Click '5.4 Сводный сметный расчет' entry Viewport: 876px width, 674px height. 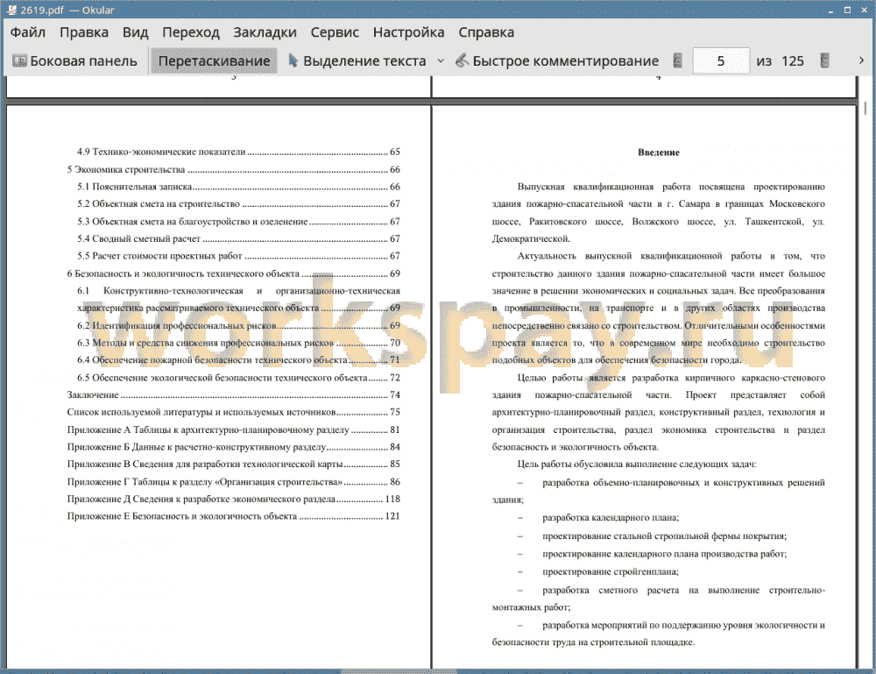tap(238, 238)
